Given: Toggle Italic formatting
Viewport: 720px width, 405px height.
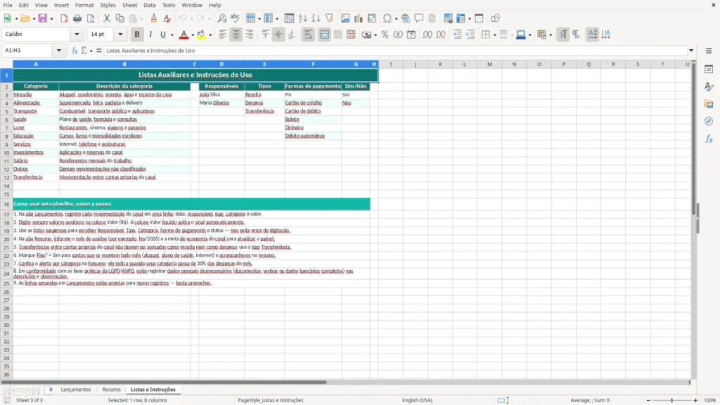Looking at the screenshot, I should point(150,34).
